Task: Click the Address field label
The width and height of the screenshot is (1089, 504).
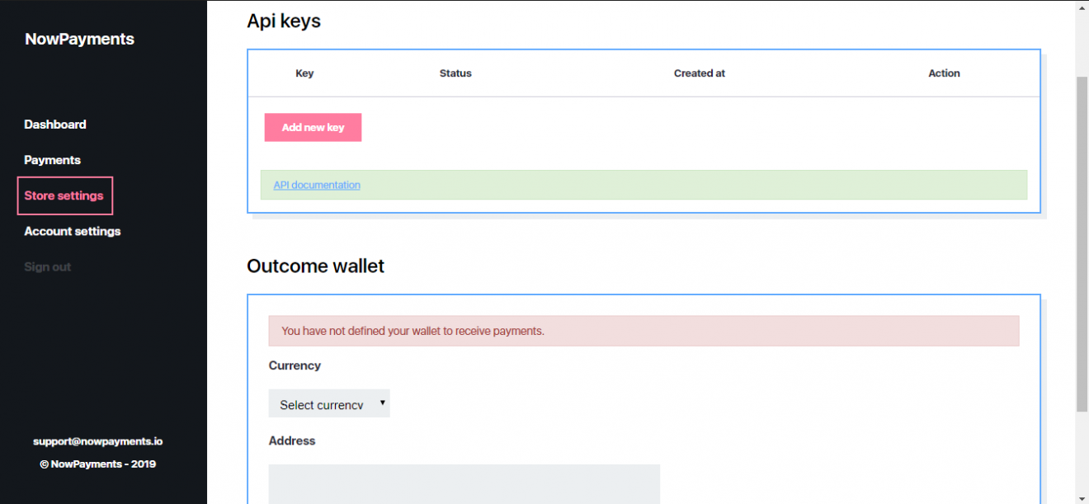Action: [x=292, y=441]
